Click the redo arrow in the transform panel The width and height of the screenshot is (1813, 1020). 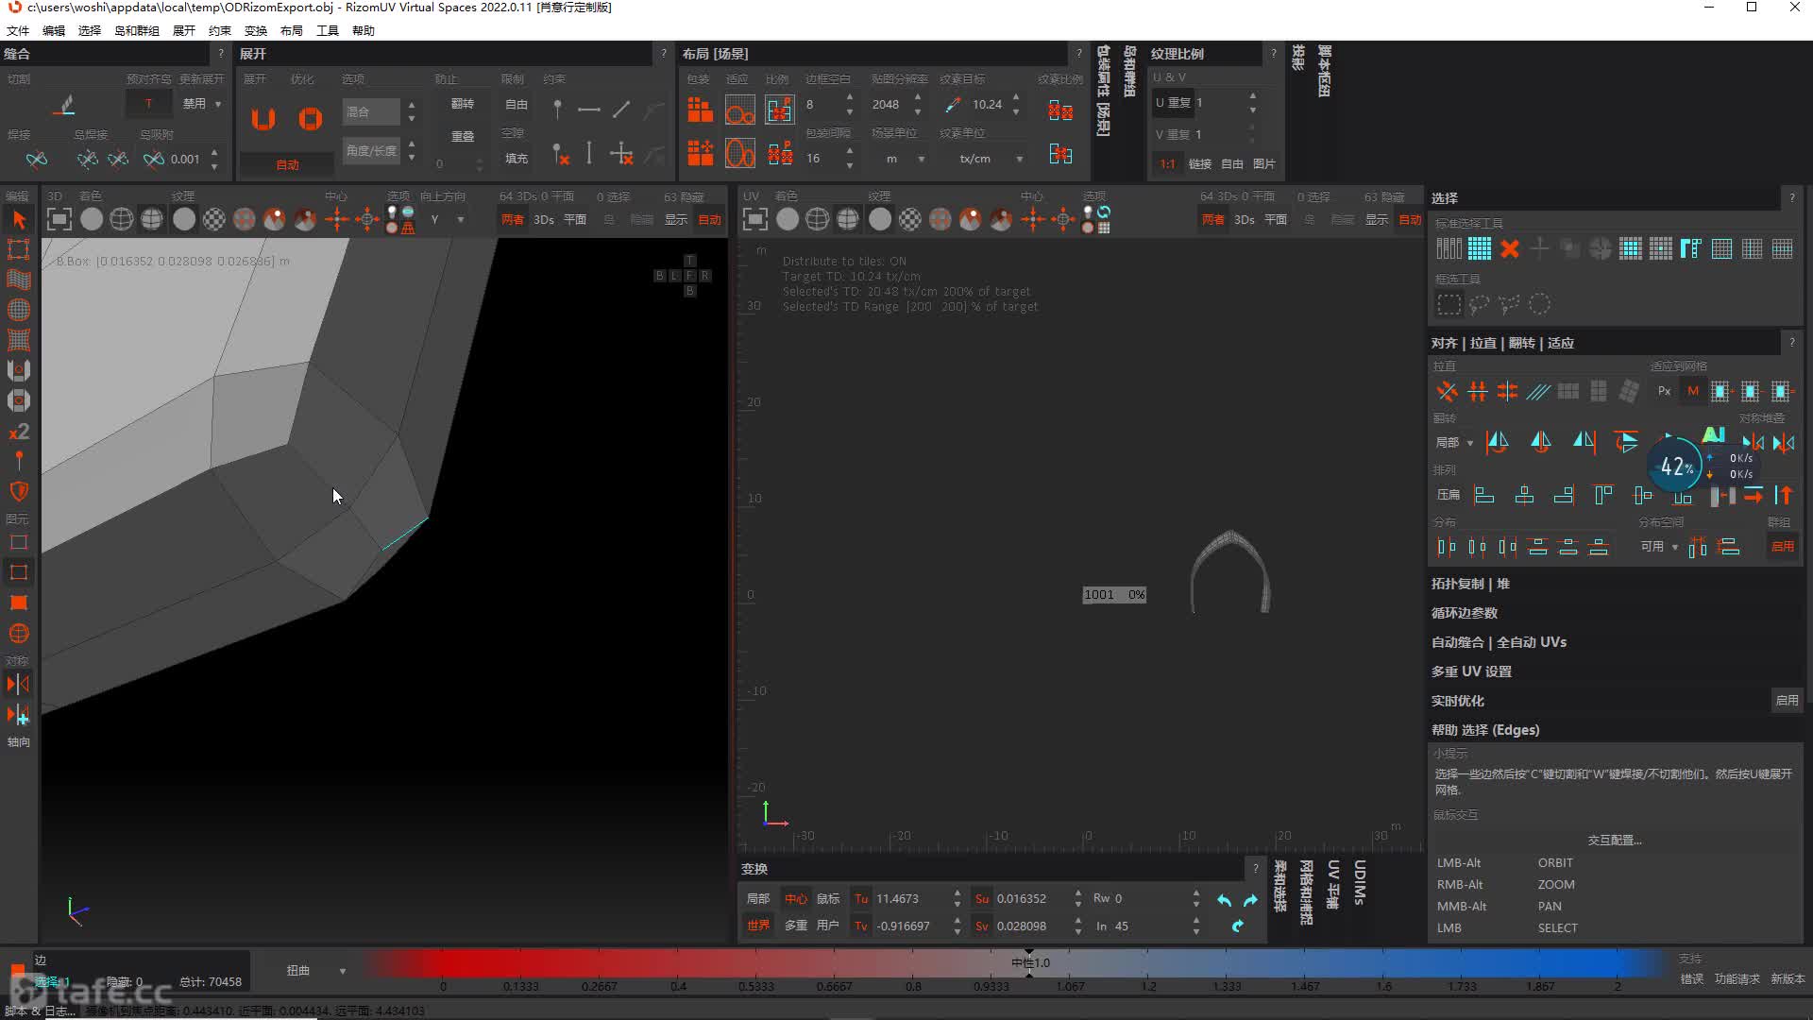pos(1250,900)
